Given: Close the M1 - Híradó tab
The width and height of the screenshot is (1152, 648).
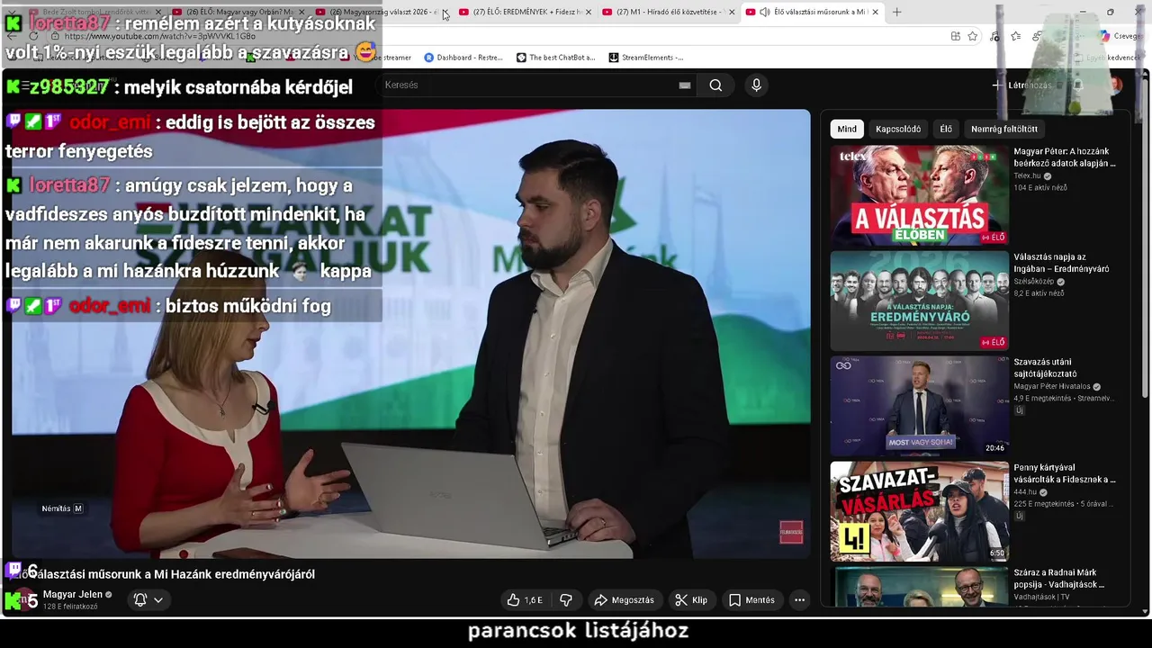Looking at the screenshot, I should [732, 12].
